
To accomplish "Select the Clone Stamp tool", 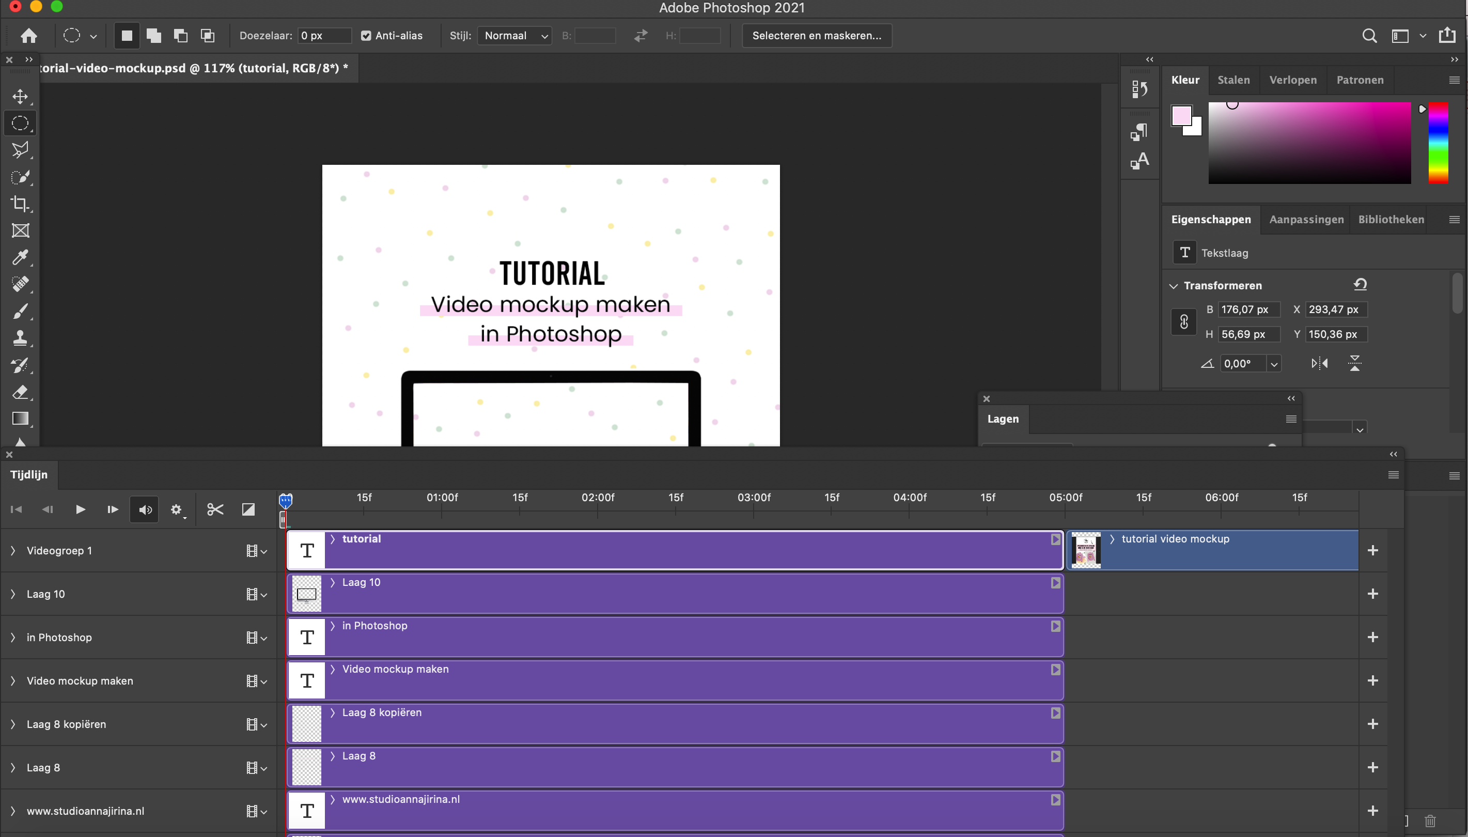I will click(21, 338).
